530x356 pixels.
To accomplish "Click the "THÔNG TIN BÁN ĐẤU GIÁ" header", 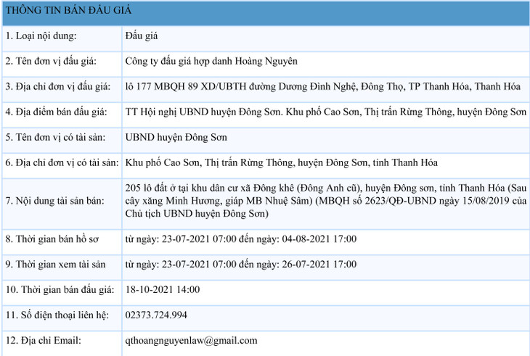I will (64, 10).
